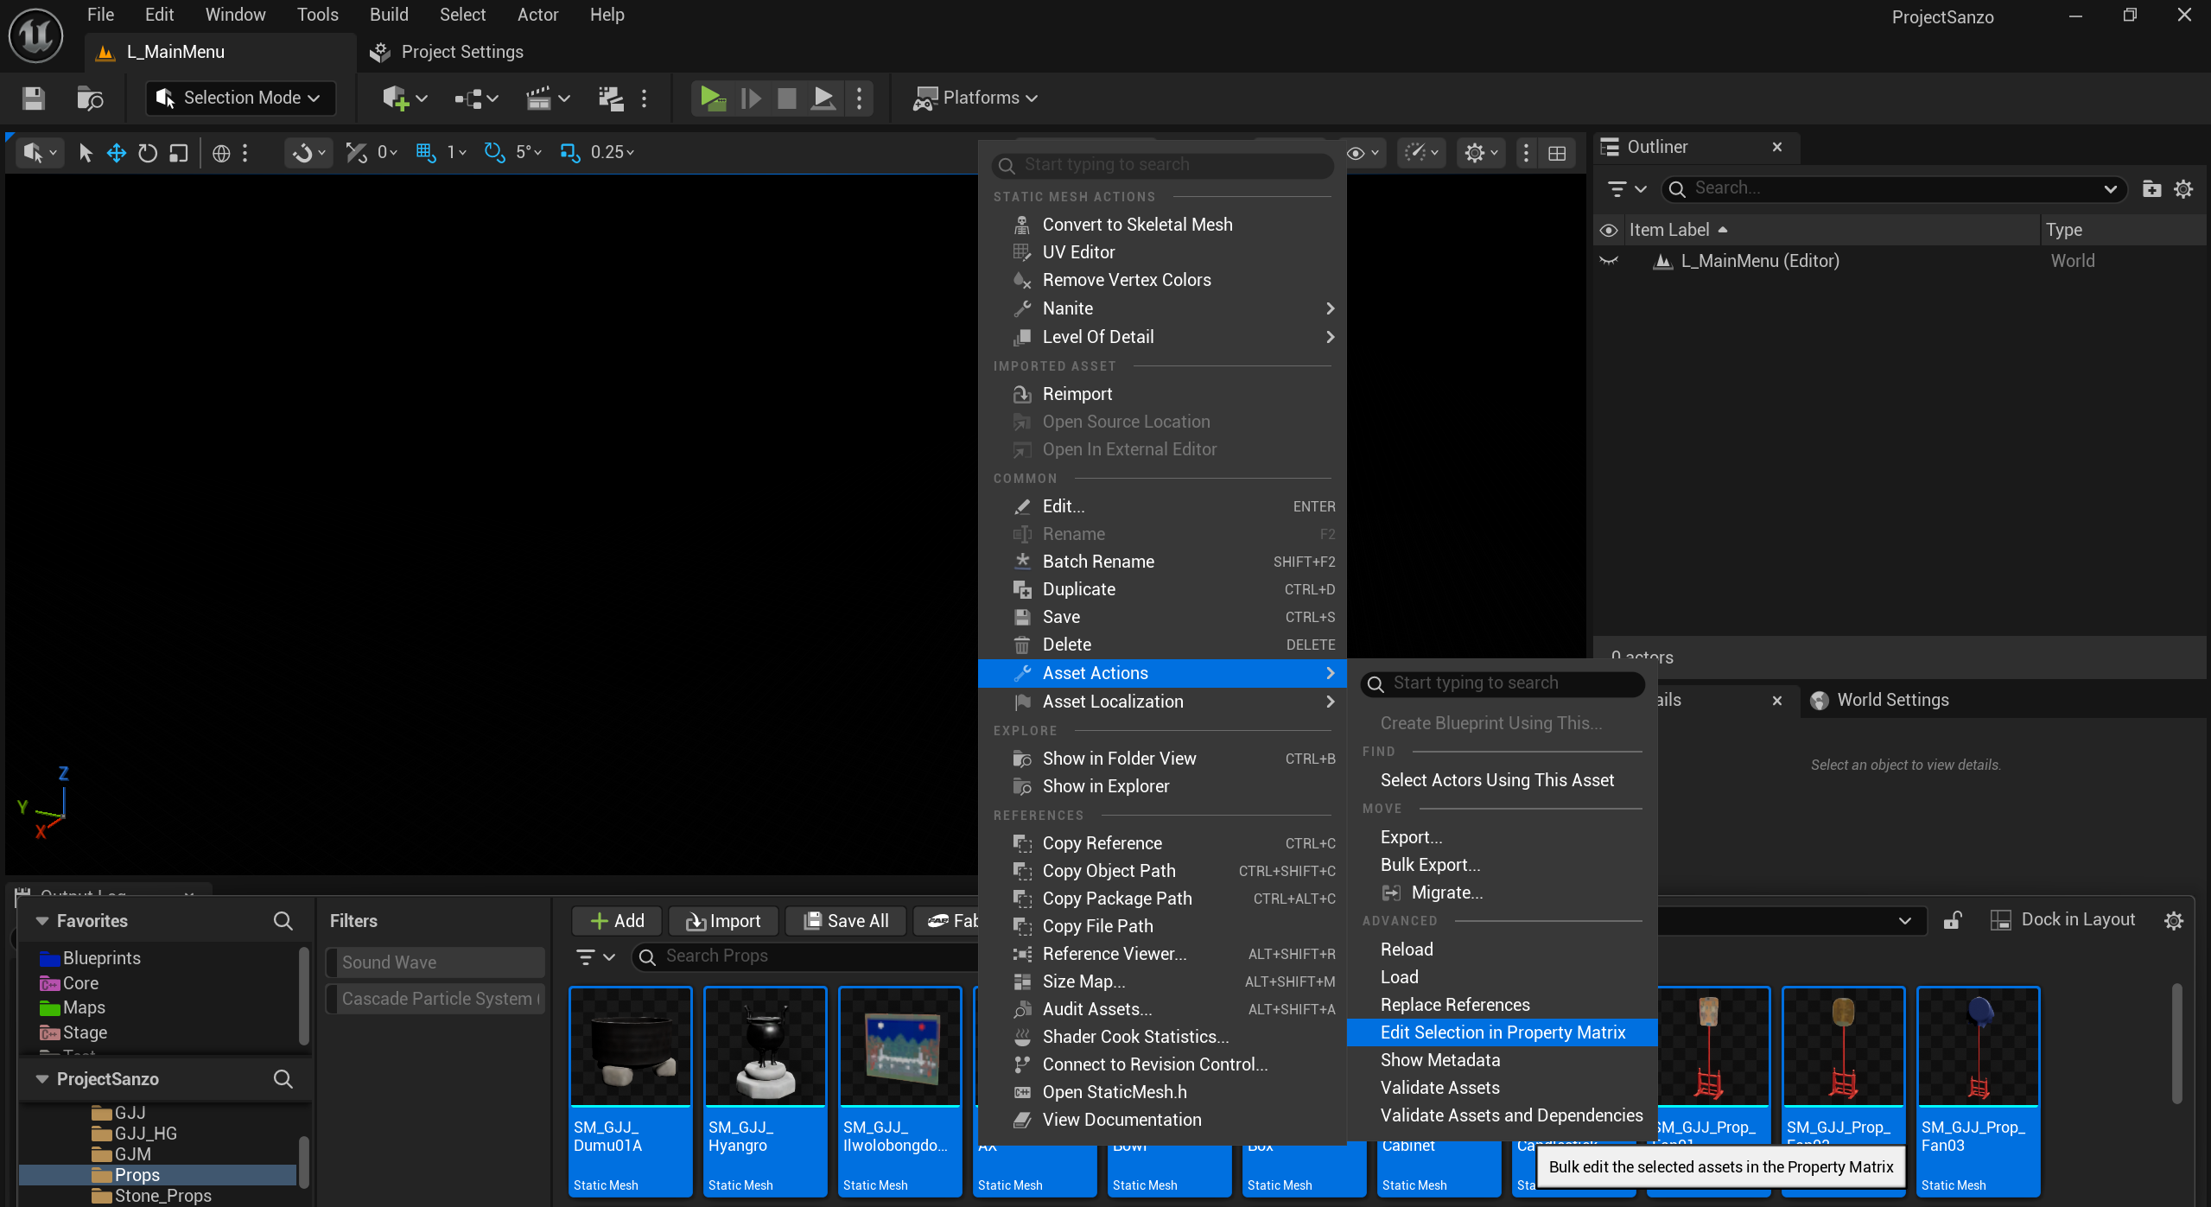Viewport: 2211px width, 1207px height.
Task: Click the Add content cube icon
Action: coord(396,98)
